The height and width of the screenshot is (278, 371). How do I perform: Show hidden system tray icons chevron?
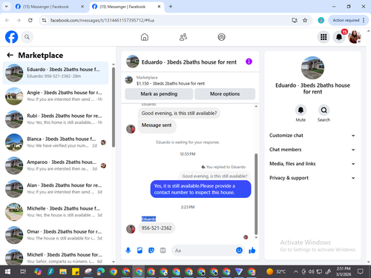295,272
